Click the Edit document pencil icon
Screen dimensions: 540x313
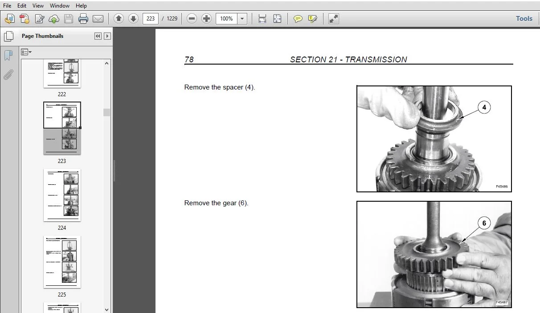point(40,19)
